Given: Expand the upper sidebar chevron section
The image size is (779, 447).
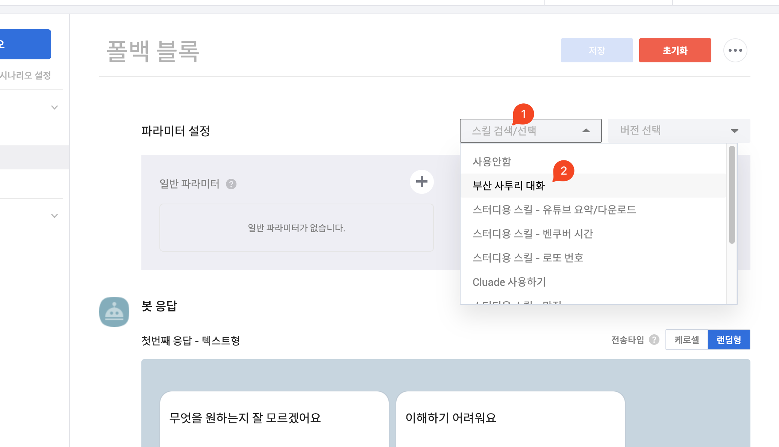Looking at the screenshot, I should [x=55, y=107].
